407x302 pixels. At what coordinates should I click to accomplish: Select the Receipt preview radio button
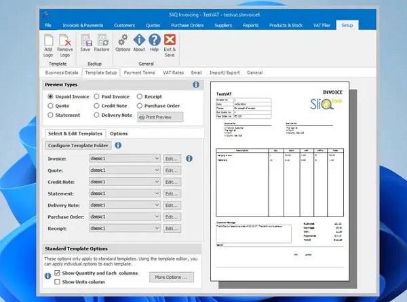pos(140,96)
